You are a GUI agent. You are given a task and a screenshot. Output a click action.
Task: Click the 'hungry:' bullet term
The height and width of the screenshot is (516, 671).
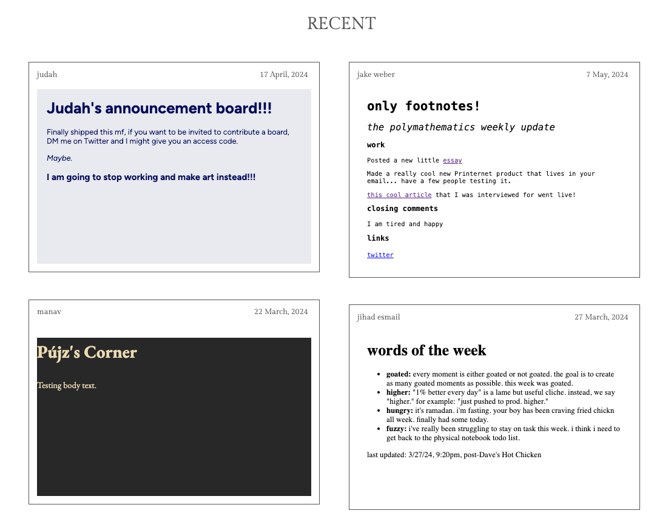click(x=400, y=410)
